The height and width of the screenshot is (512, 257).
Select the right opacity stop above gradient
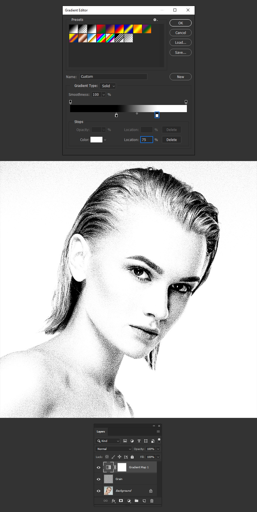pyautogui.click(x=186, y=102)
